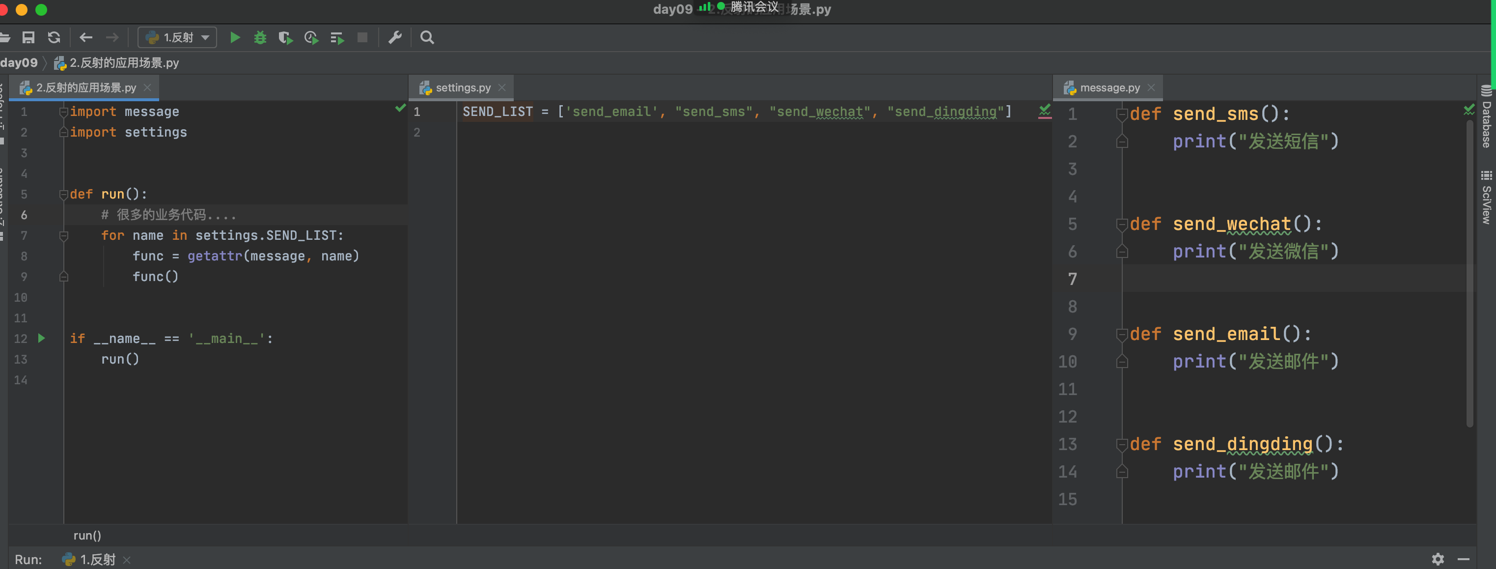Viewport: 1496px width, 569px height.
Task: Run with coverage icon in the toolbar
Action: pyautogui.click(x=285, y=38)
